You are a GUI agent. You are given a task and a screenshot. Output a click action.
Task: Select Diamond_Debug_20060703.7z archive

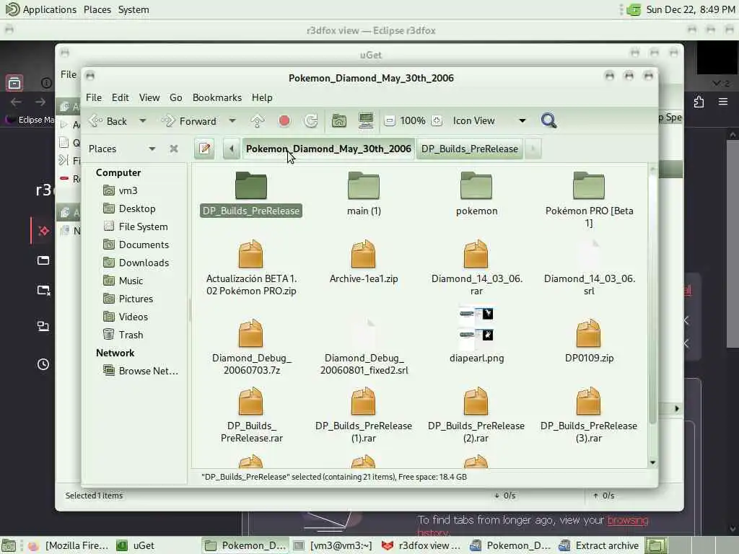[x=250, y=347]
